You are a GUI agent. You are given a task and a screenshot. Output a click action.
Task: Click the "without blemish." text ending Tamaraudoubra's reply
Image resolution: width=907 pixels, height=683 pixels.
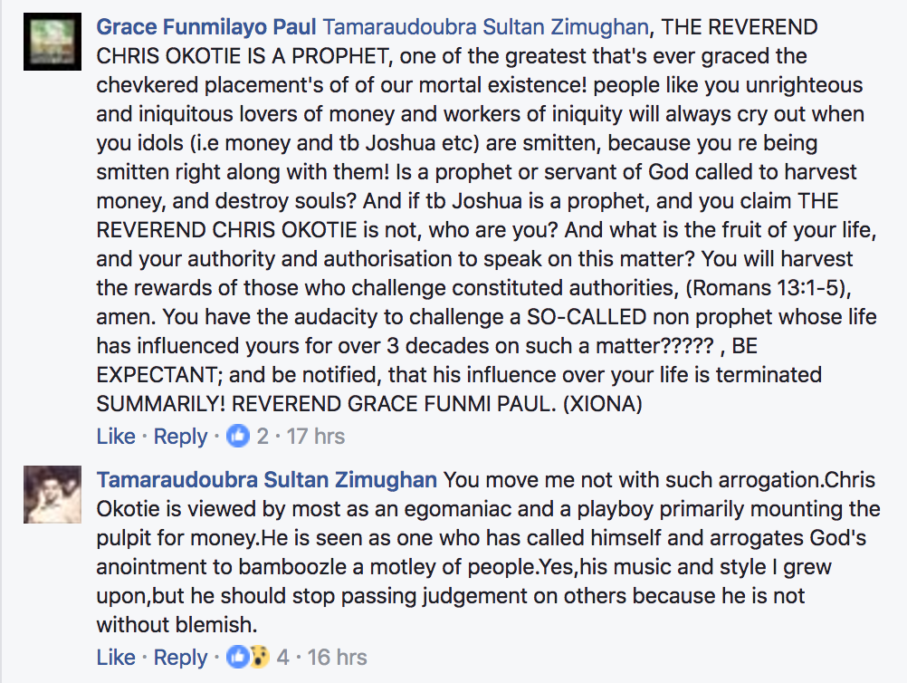coord(176,625)
